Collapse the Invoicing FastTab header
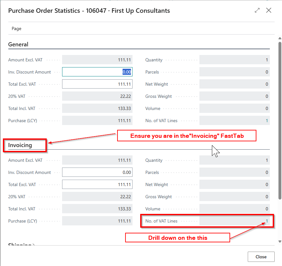The height and width of the screenshot is (266, 282). point(20,145)
